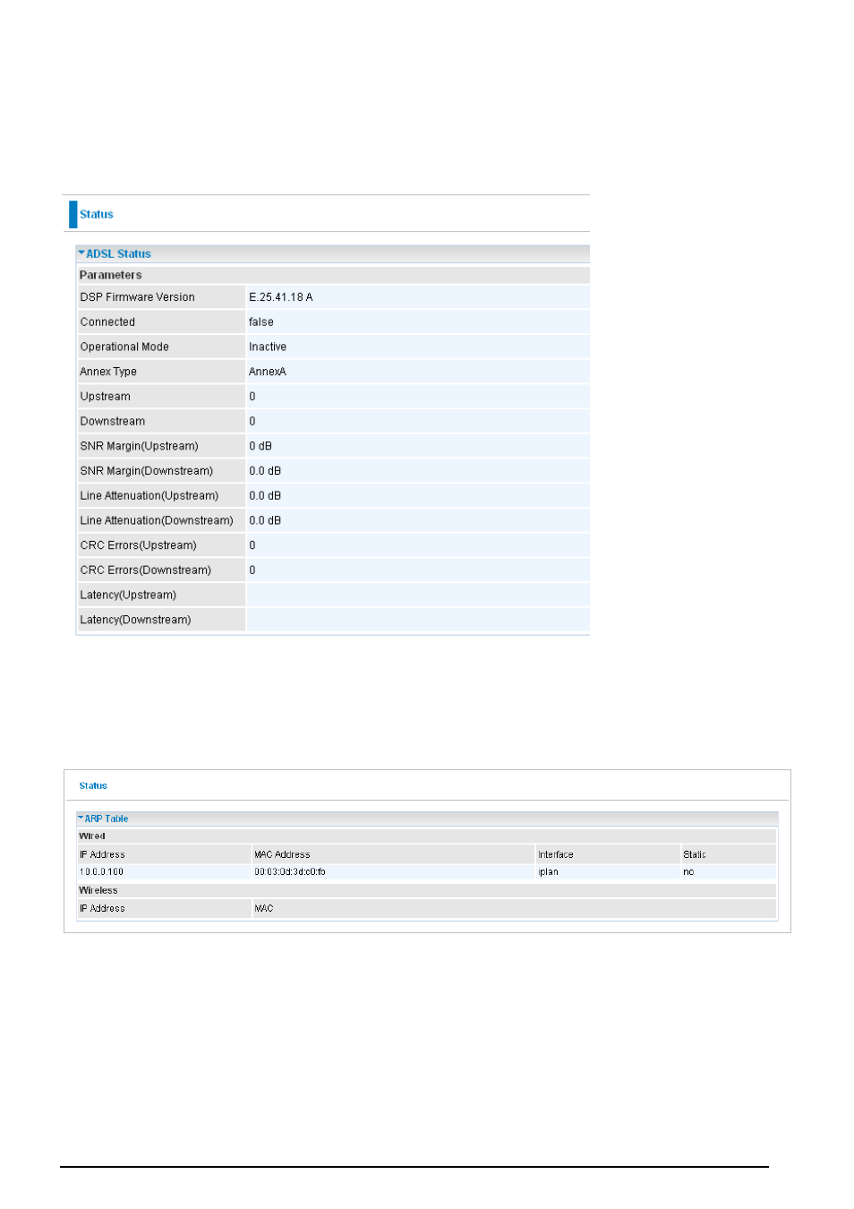Click the Upstream label
The width and height of the screenshot is (854, 1209).
tap(106, 397)
